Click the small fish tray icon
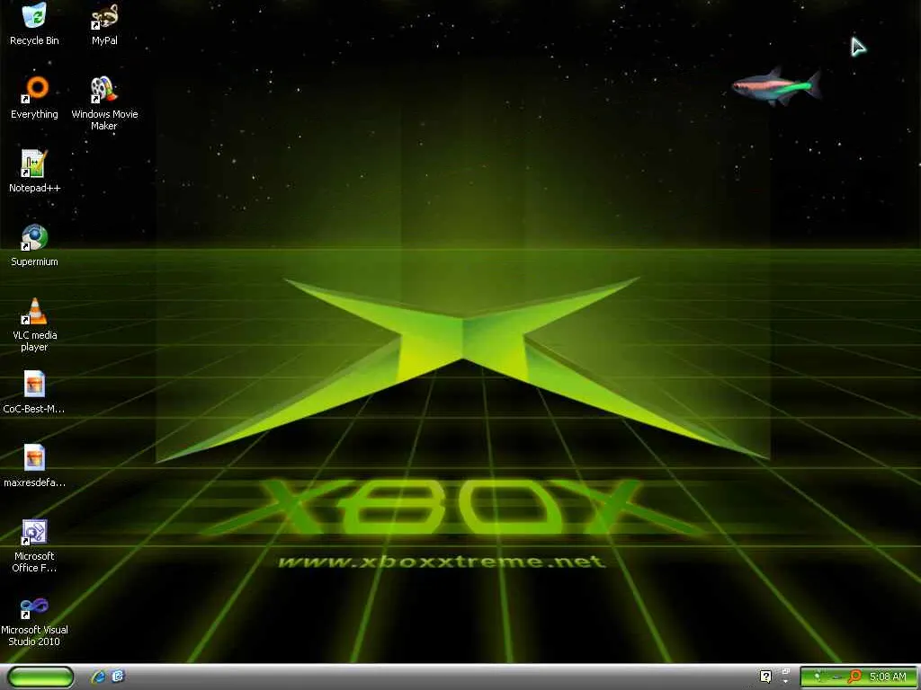 point(836,677)
